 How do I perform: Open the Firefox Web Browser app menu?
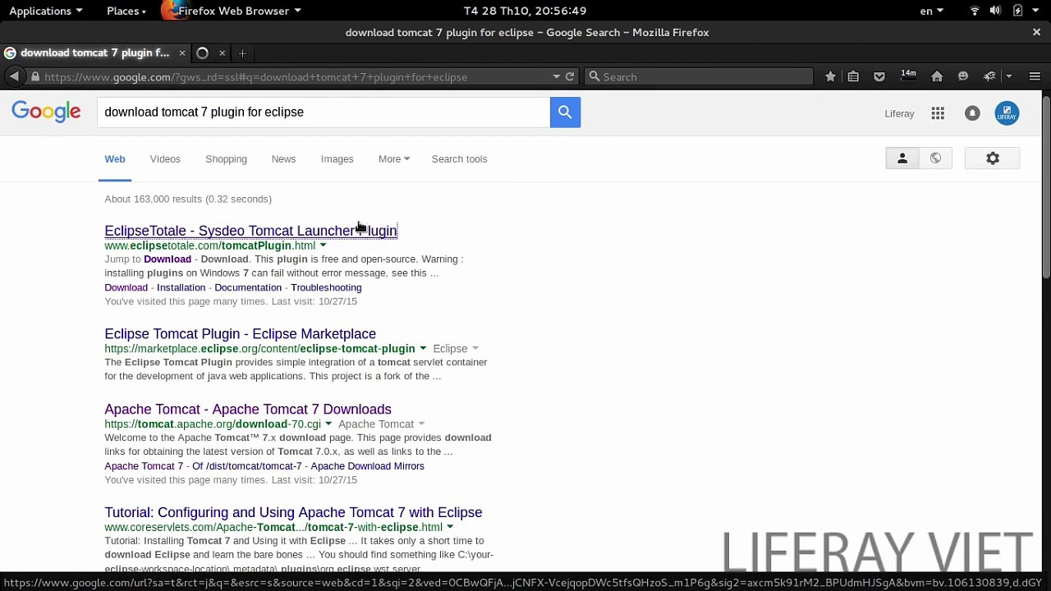239,11
